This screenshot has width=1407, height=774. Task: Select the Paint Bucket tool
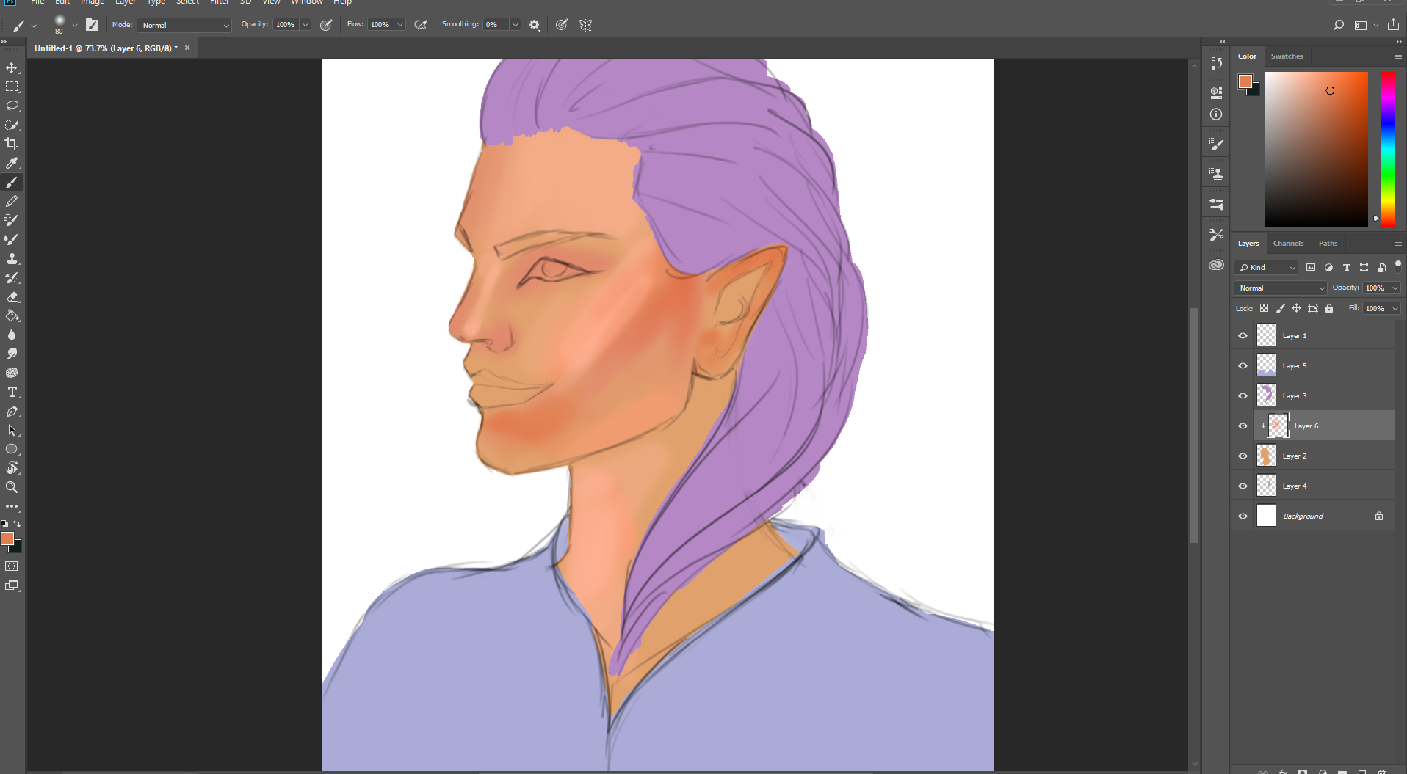tap(12, 315)
